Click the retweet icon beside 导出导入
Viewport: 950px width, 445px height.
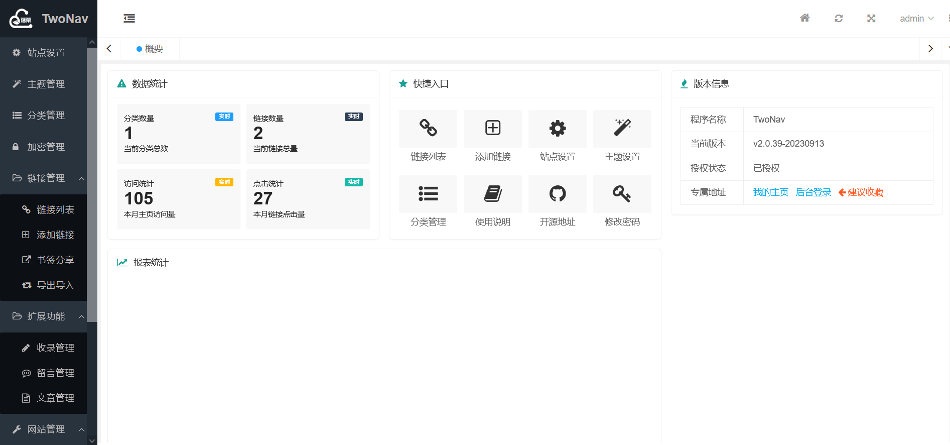click(x=27, y=285)
